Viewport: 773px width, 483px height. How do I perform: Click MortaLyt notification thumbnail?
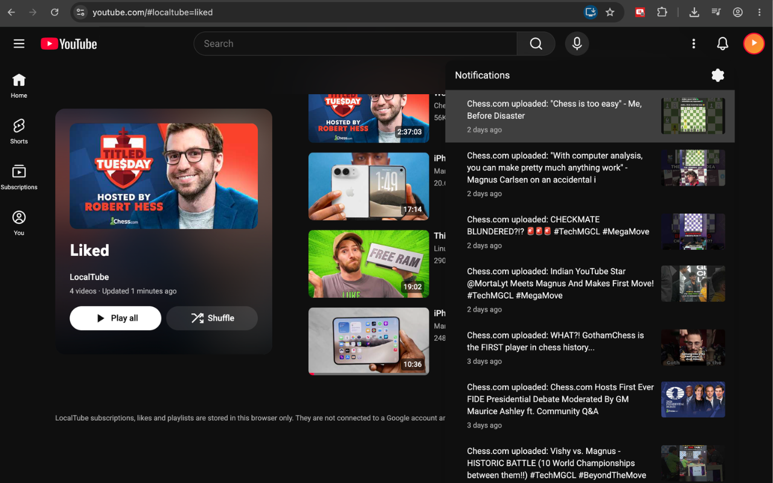click(693, 284)
